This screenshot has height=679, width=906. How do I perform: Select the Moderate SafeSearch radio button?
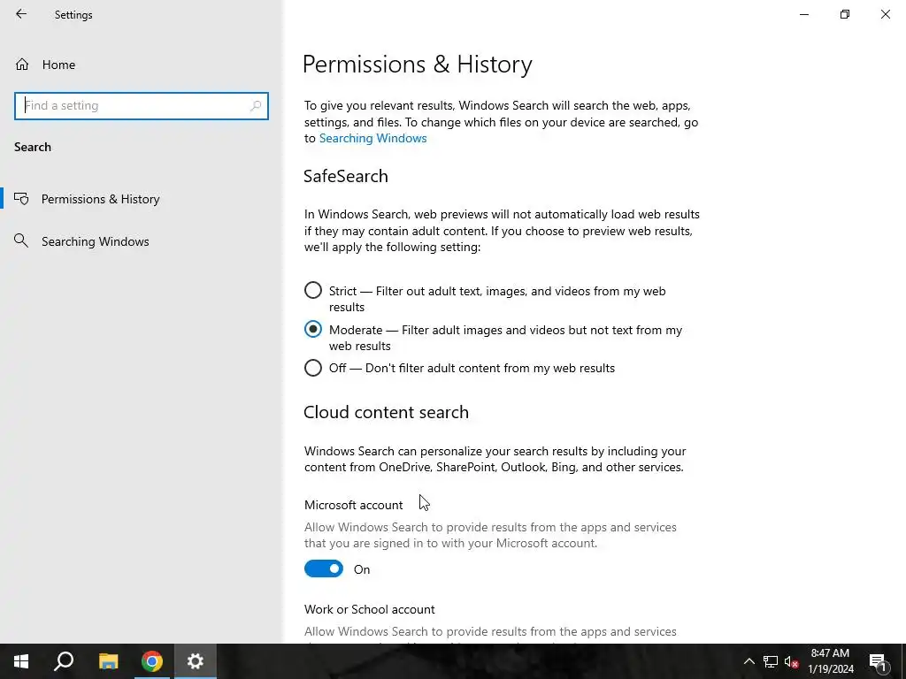[x=313, y=329]
